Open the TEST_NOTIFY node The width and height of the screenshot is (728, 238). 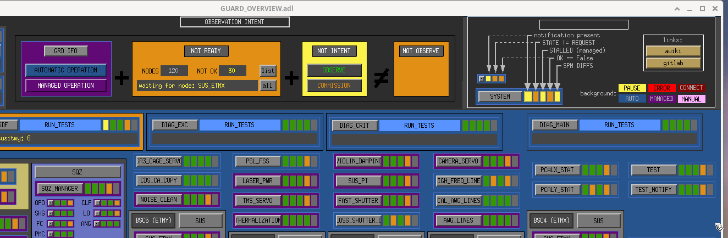pyautogui.click(x=654, y=190)
